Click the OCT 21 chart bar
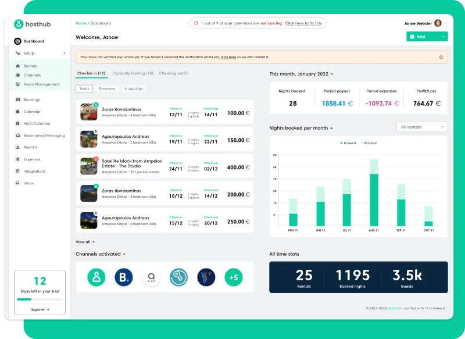Image resolution: width=465 pixels, height=339 pixels. (428, 216)
